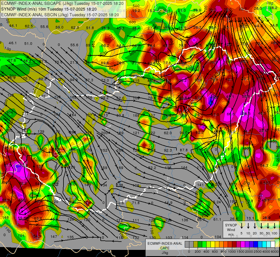
Task: Pick the bright magenta swatch left of 1500
Action: [x=239, y=244]
